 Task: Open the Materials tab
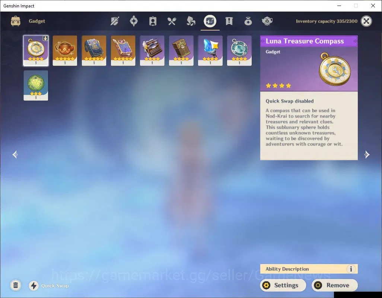coord(191,21)
